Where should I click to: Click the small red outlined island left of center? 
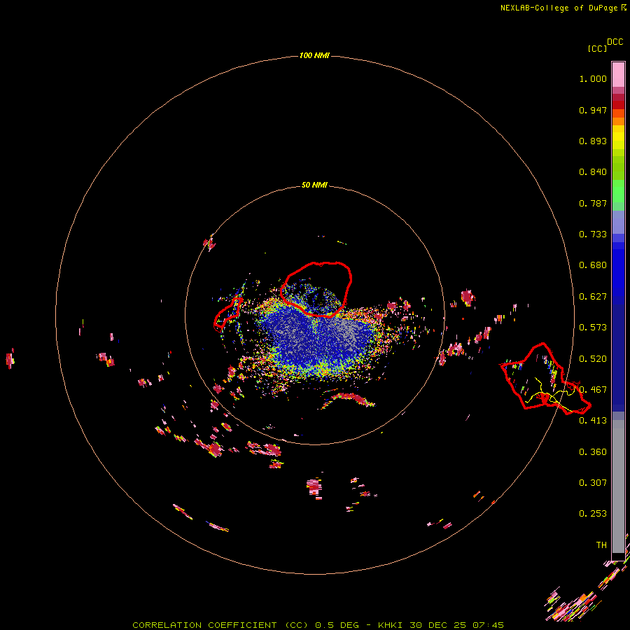point(227,314)
